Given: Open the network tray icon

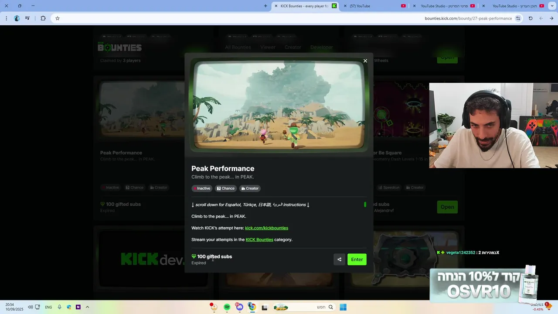Looking at the screenshot, I should 37,307.
